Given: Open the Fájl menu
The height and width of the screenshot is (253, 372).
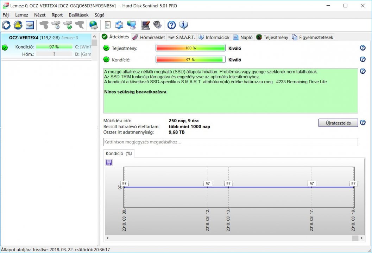Looking at the screenshot, I should click(6, 15).
